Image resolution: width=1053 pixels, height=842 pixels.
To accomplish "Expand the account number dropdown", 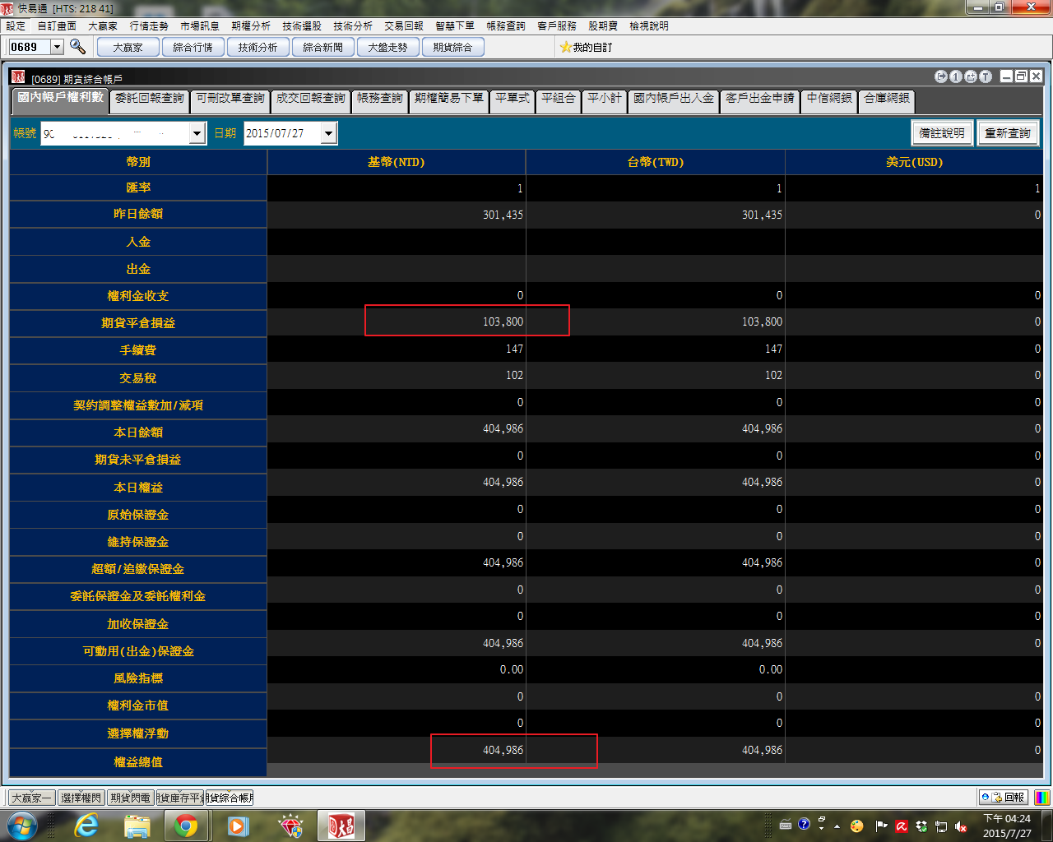I will 197,133.
